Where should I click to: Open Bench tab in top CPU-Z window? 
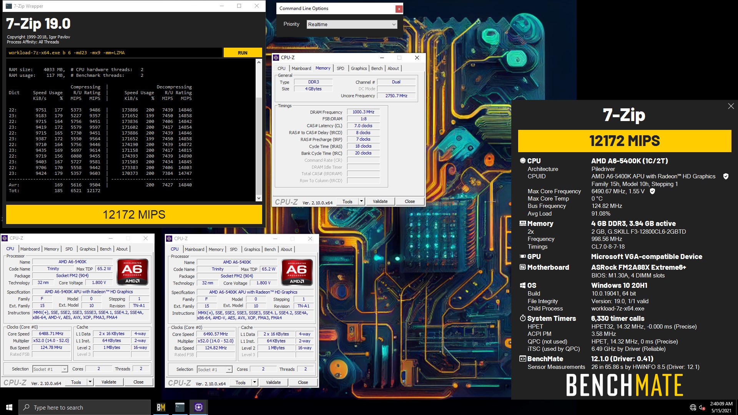click(377, 68)
